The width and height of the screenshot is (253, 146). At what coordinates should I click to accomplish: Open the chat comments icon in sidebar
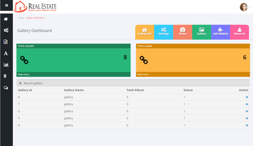click(x=6, y=88)
